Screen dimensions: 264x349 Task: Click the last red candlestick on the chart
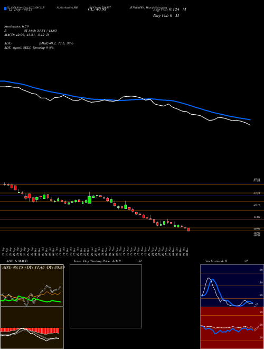(188, 229)
